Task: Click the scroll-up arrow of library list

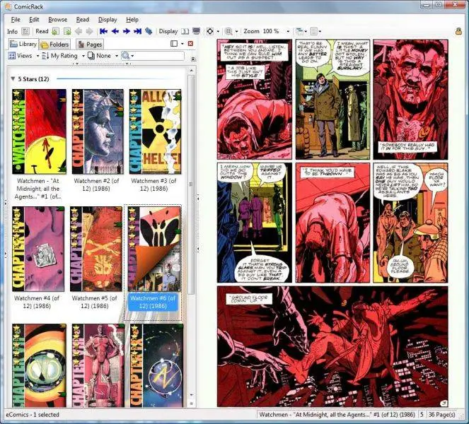Action: (x=192, y=71)
